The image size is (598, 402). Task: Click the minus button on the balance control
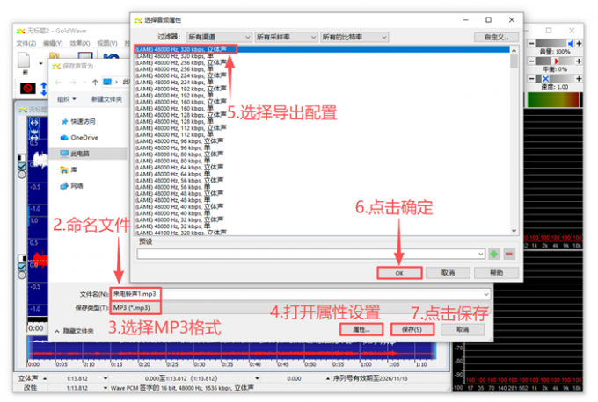(531, 61)
